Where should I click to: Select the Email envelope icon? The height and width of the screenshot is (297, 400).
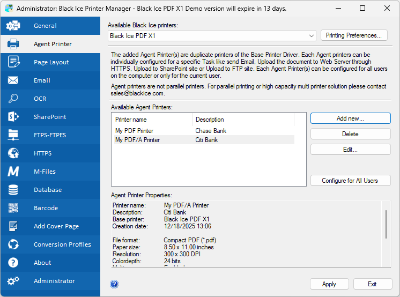coord(13,80)
